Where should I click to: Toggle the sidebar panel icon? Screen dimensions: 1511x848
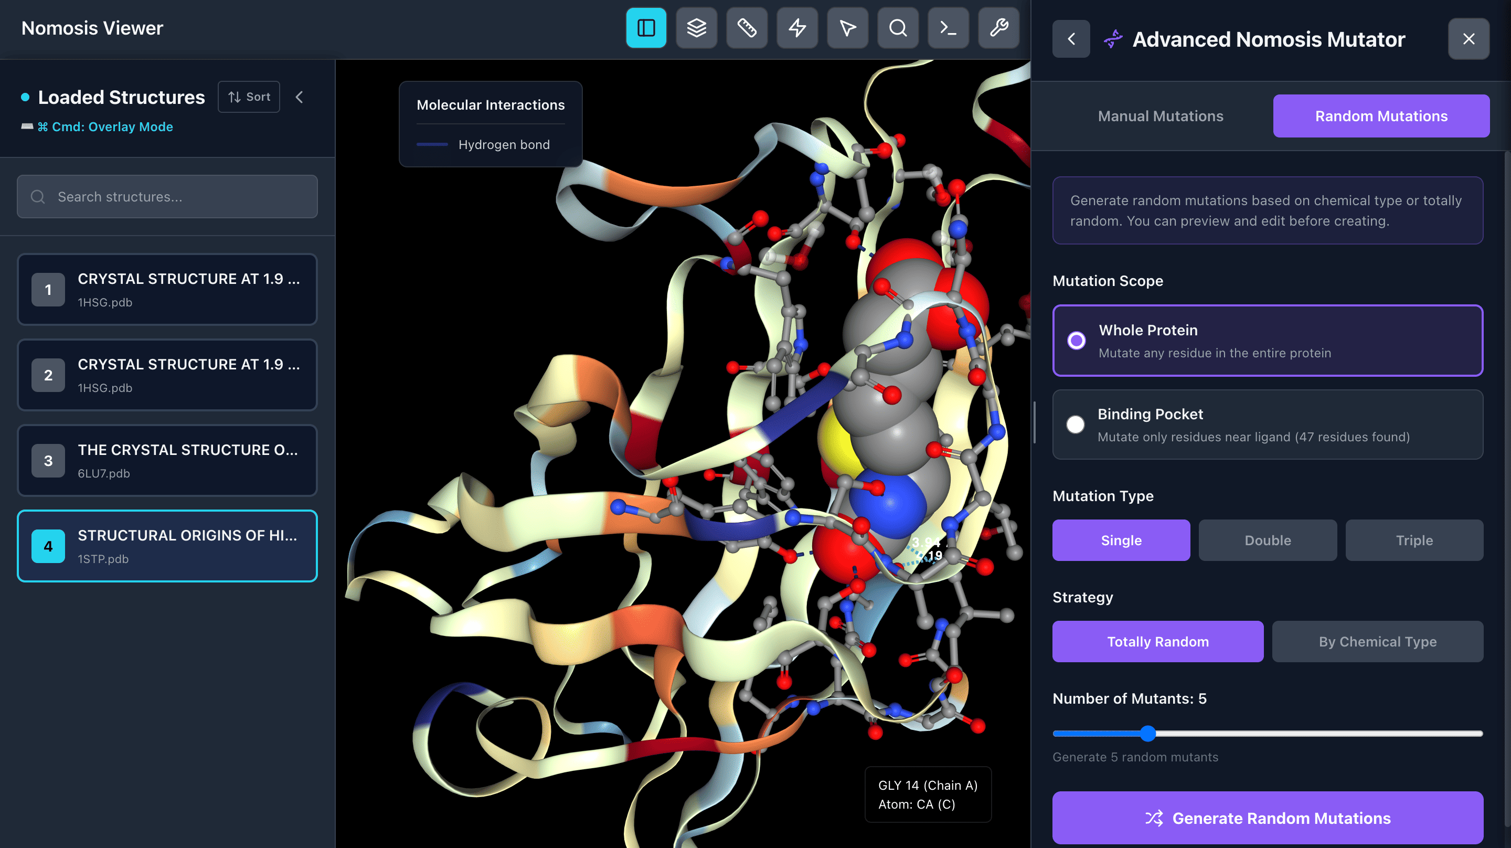[646, 28]
